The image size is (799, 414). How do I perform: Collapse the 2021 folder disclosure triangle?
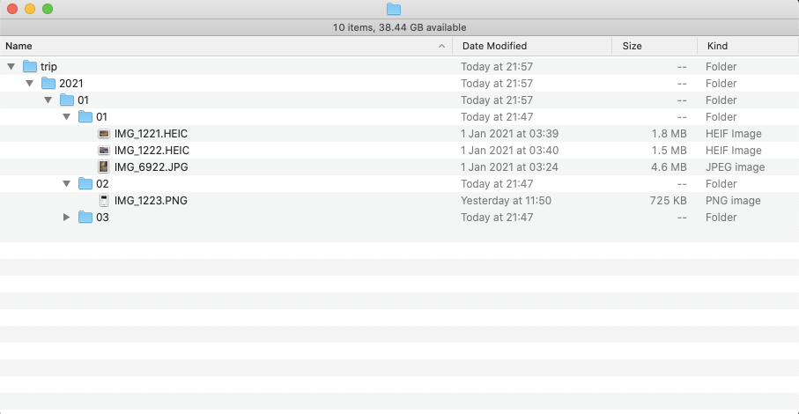pyautogui.click(x=29, y=84)
